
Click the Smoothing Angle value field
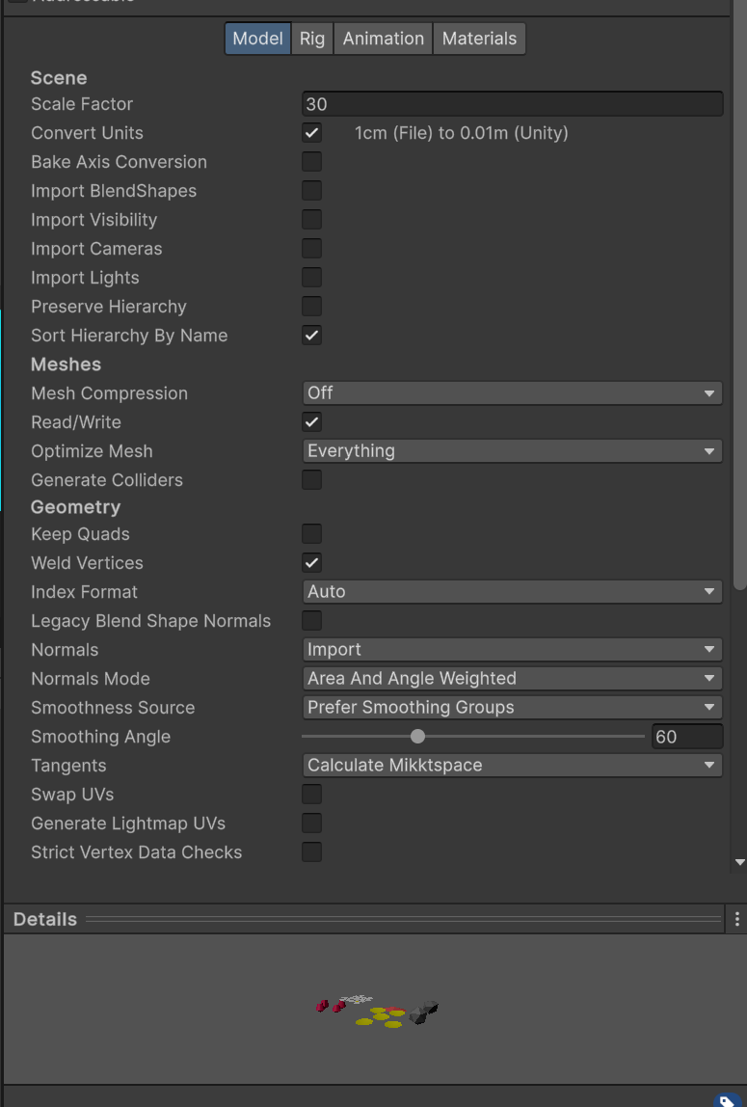point(686,737)
